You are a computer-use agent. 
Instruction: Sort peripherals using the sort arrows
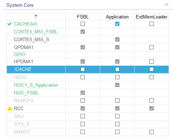point(36,16)
